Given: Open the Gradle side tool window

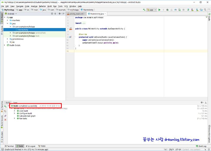Looking at the screenshot, I should point(209,17).
